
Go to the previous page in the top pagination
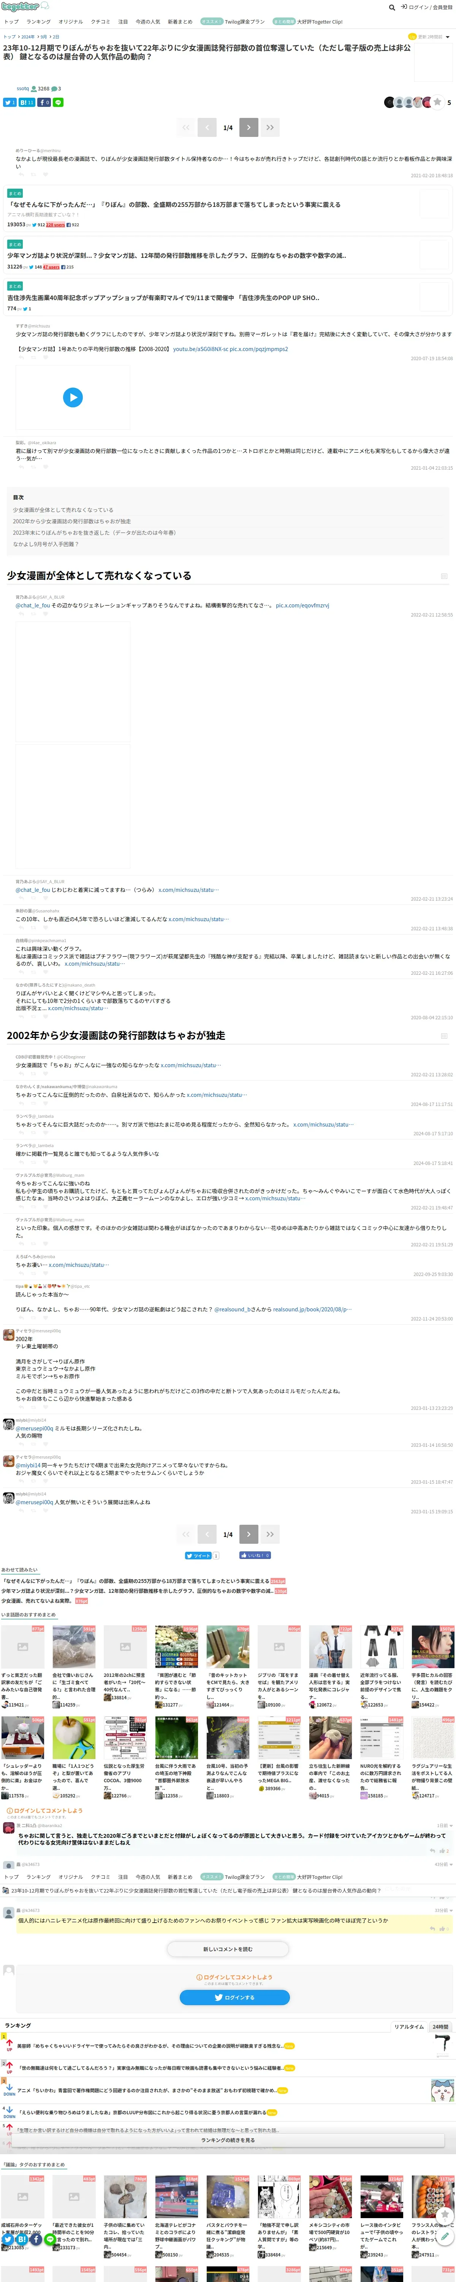coord(206,127)
